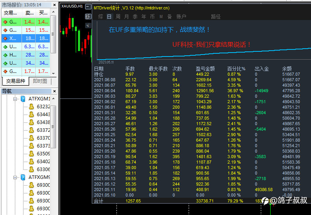
Task: Click the arrow icon on the G... 1.4... row
Action: coord(5,22)
